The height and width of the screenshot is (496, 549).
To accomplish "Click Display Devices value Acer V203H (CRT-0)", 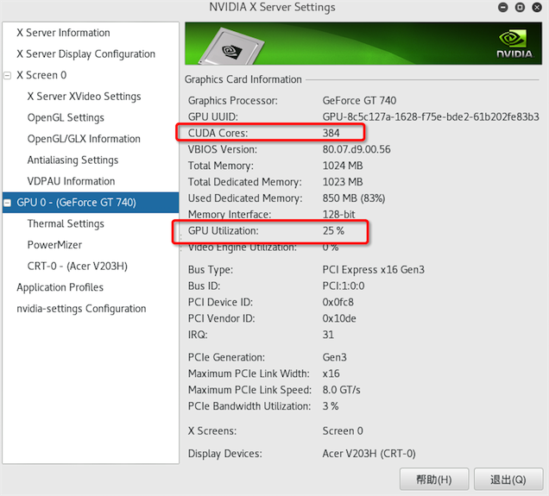I will pyautogui.click(x=369, y=454).
